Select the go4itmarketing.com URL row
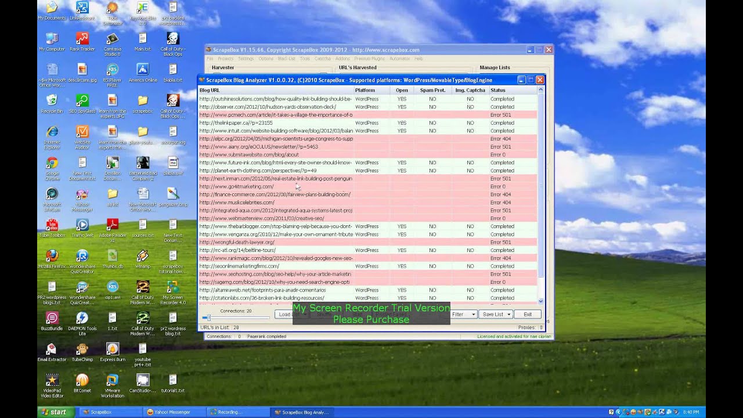 tap(367, 186)
